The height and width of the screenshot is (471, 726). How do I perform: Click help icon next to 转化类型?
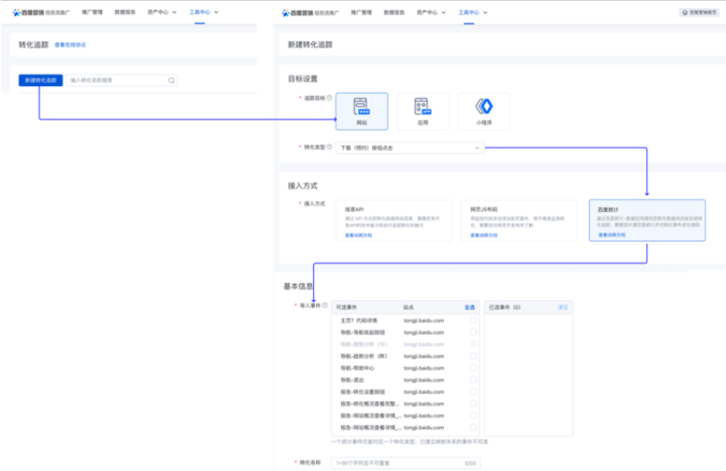pyautogui.click(x=329, y=147)
